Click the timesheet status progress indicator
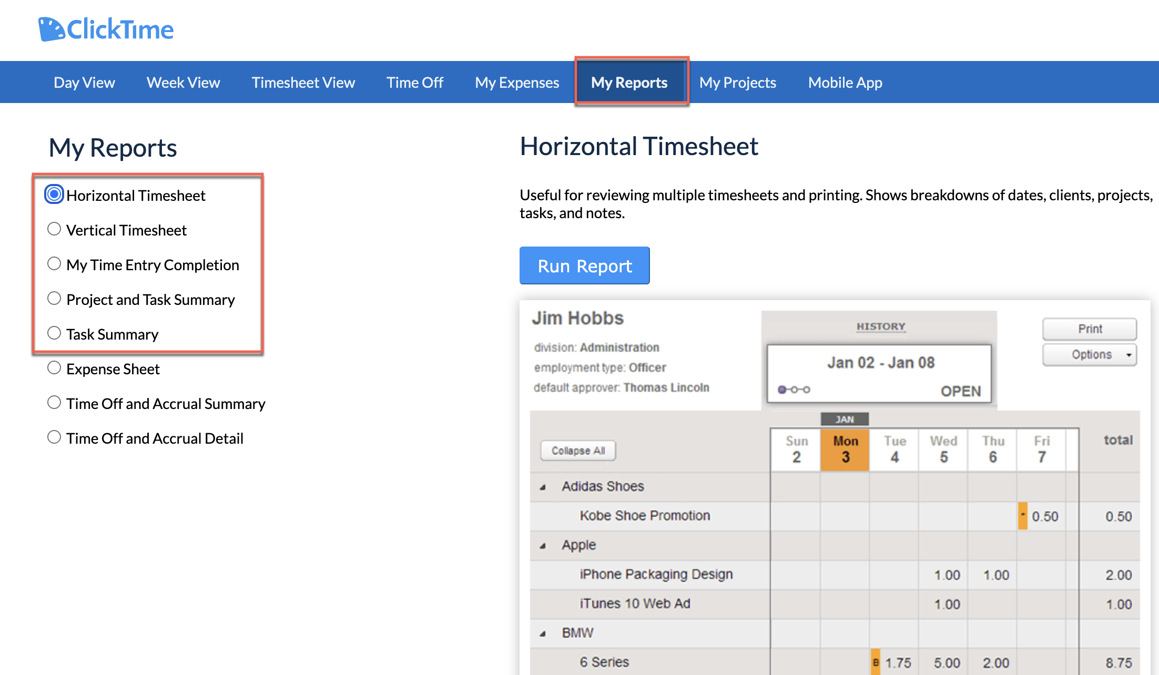The width and height of the screenshot is (1159, 675). point(794,390)
